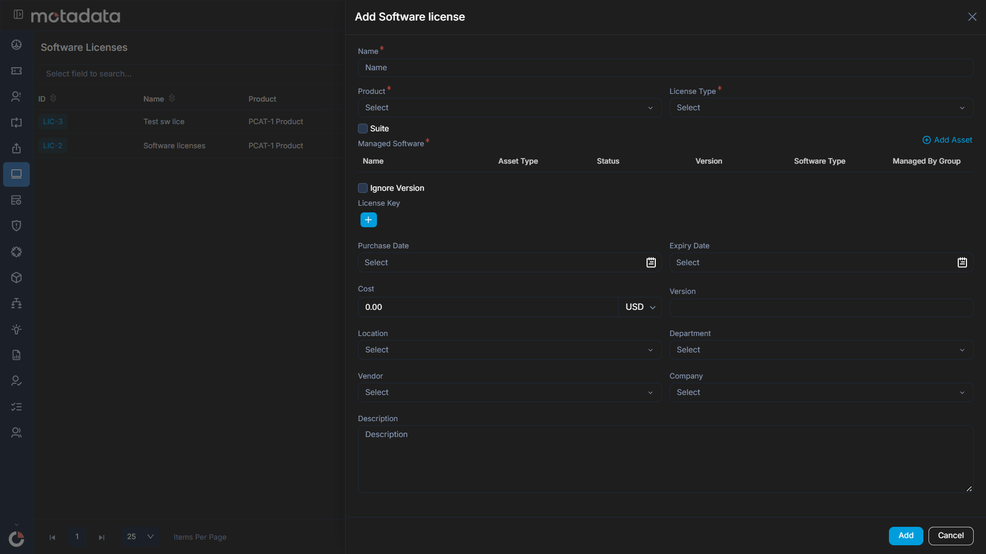Open the Product dropdown
The image size is (986, 554).
[x=509, y=108]
